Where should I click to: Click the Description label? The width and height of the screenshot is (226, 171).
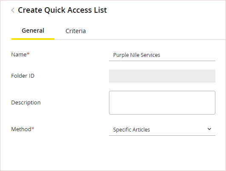[x=26, y=102]
